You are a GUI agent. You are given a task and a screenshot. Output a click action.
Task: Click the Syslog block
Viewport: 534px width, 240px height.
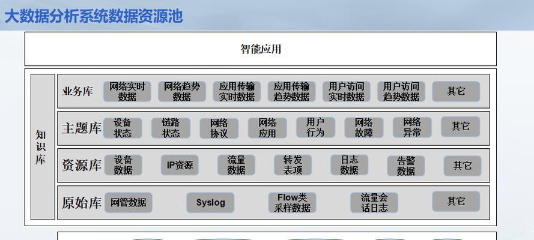210,203
